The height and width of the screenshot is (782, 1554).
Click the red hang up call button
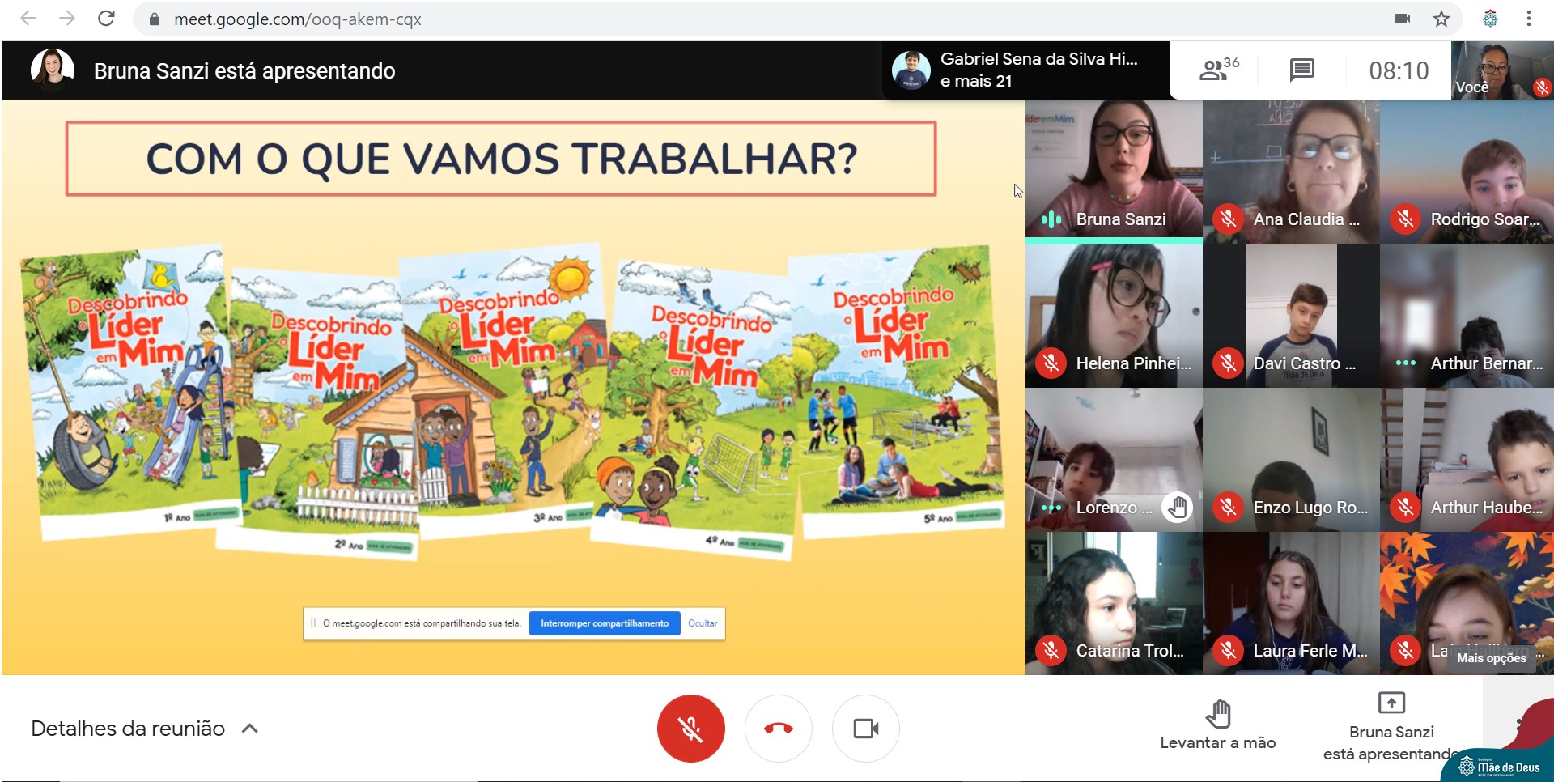[778, 729]
